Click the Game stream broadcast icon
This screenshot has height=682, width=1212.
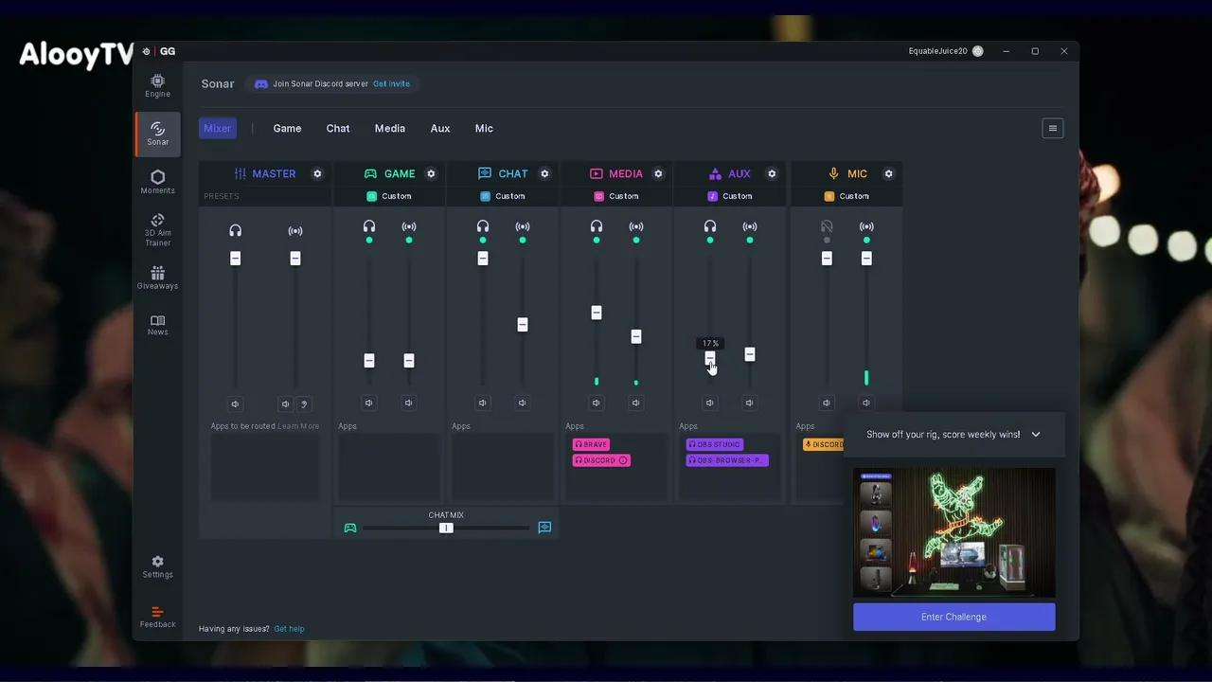pyautogui.click(x=409, y=226)
